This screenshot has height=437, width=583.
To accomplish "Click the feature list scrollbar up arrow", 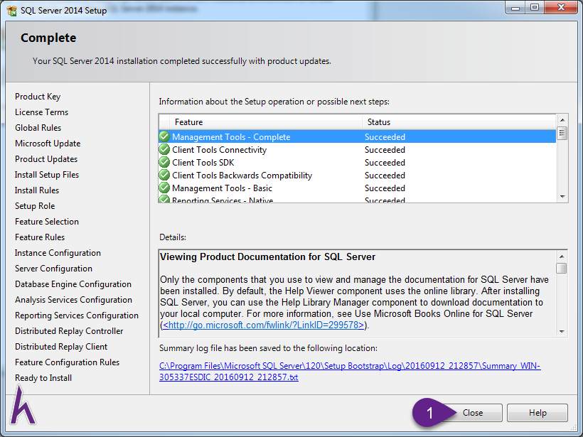I will click(562, 120).
